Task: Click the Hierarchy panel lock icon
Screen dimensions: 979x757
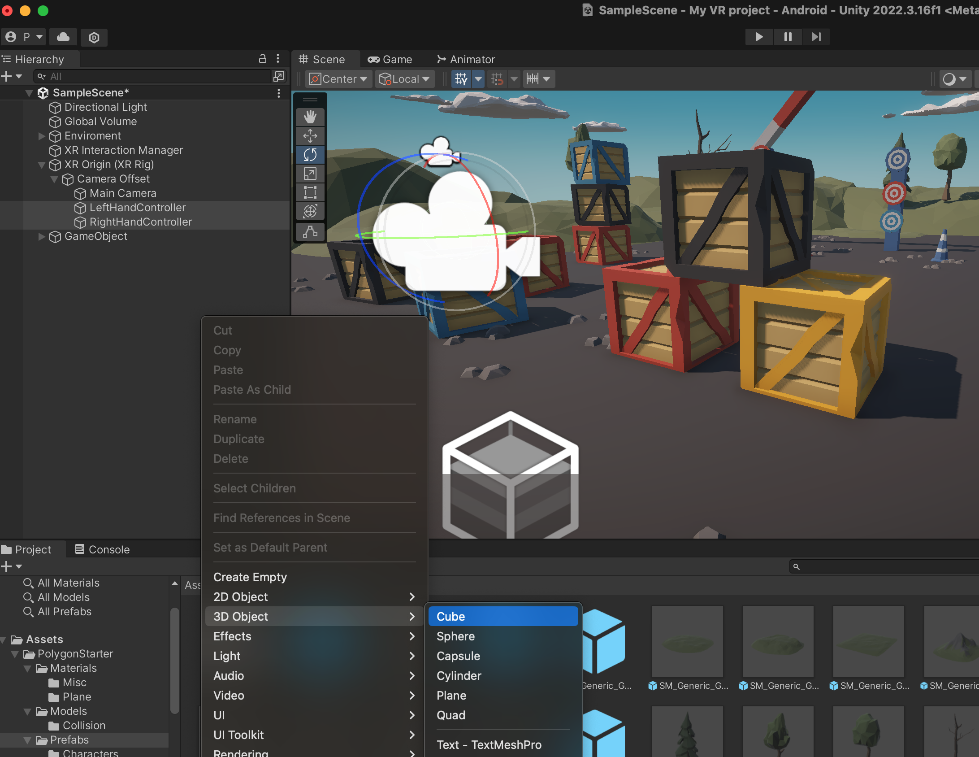Action: point(263,59)
